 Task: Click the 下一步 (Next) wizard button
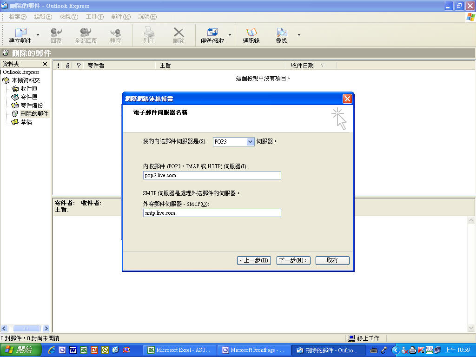293,260
